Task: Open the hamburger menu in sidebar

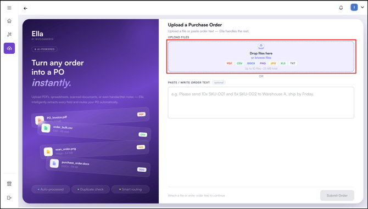Action: pos(9,8)
